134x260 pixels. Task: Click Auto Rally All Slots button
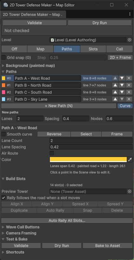[x=67, y=221]
